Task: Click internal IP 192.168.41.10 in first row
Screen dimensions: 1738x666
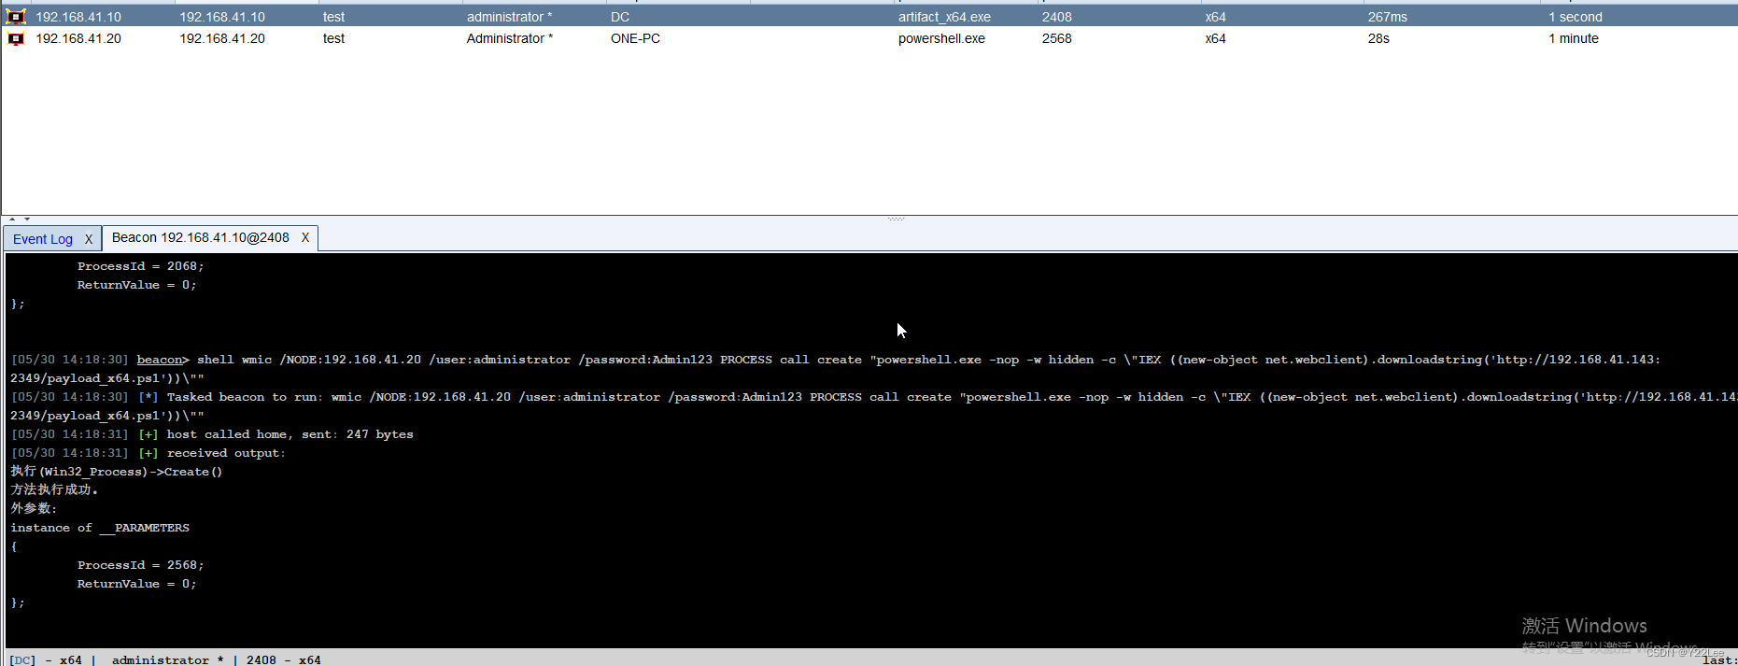Action: point(222,17)
